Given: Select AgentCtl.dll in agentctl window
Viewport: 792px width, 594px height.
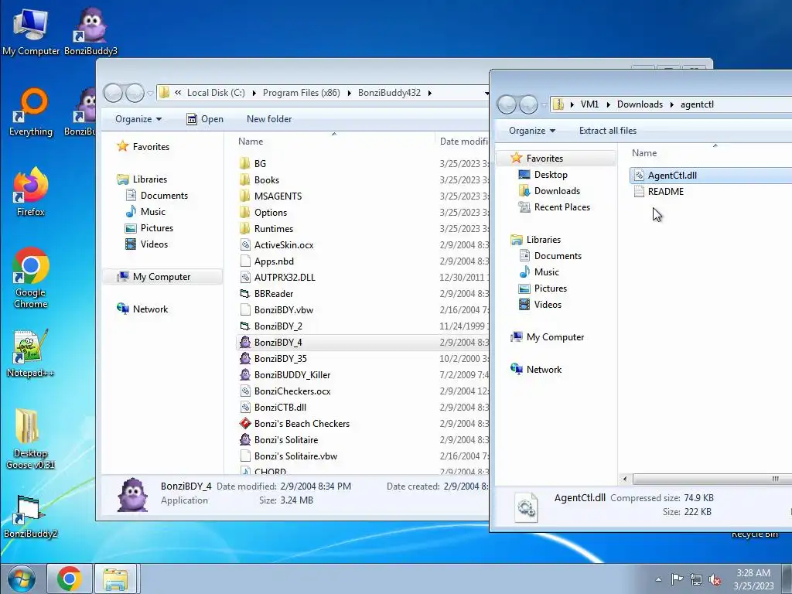Looking at the screenshot, I should pos(672,176).
